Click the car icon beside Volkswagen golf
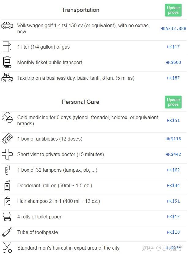 pyautogui.click(x=7, y=26)
